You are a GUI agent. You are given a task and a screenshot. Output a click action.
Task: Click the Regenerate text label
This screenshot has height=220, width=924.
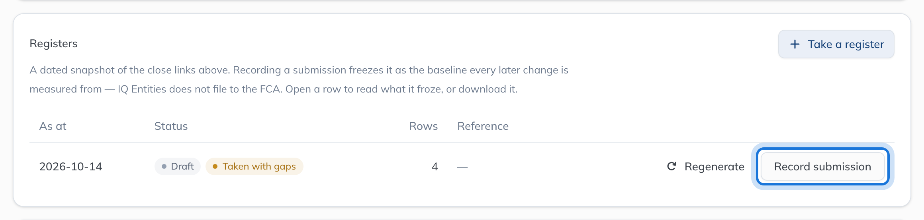715,167
